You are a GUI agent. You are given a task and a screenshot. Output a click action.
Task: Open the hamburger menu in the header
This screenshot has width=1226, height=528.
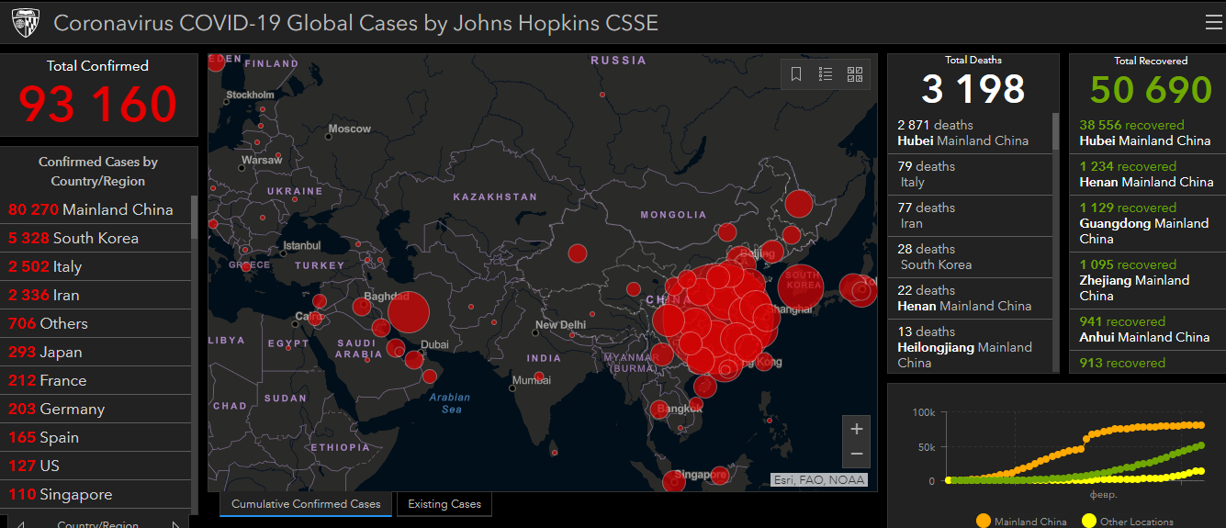(x=1213, y=22)
